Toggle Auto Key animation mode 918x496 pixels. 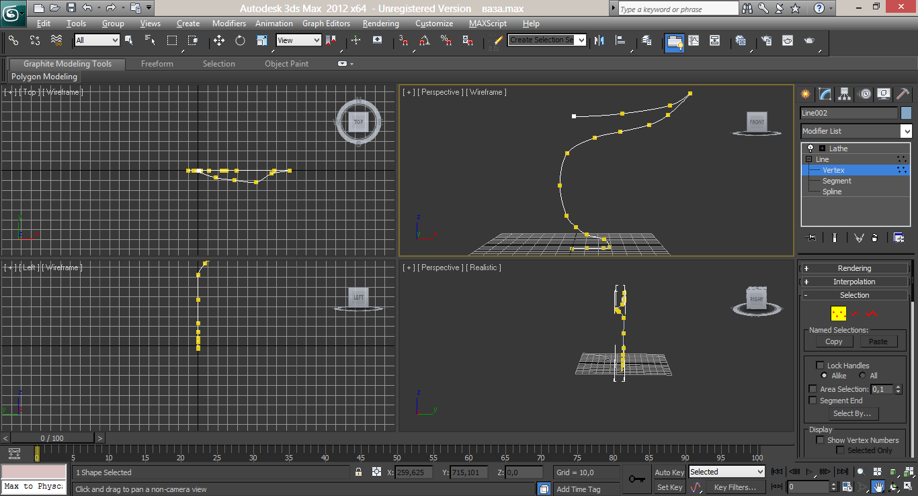pyautogui.click(x=669, y=472)
